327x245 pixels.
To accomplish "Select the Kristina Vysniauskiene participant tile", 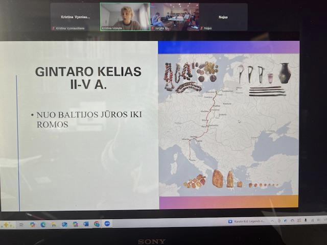I will click(x=75, y=17).
